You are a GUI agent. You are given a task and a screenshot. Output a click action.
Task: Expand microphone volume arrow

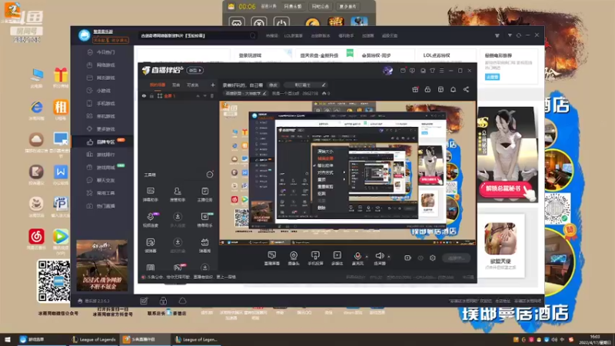pos(367,257)
